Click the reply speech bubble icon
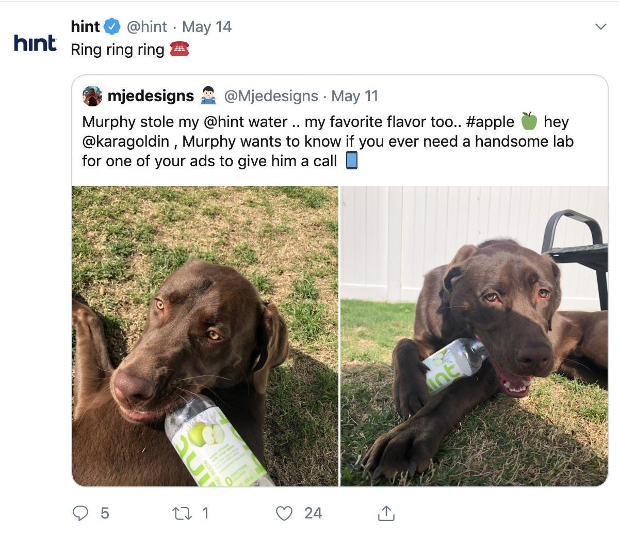This screenshot has width=619, height=536. coord(80,513)
